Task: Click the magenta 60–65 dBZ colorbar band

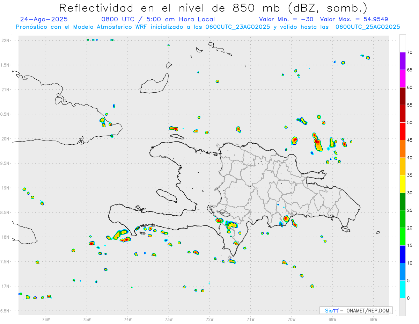Action: click(x=403, y=79)
